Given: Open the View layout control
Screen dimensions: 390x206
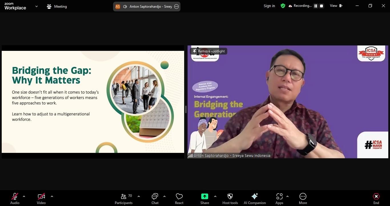Looking at the screenshot, I should [336, 5].
